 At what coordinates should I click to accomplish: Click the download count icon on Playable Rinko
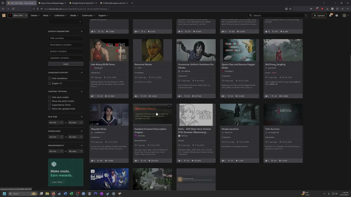click(98, 161)
